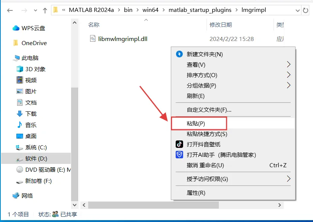Open the recent locations dropdown arrow

coord(35,10)
